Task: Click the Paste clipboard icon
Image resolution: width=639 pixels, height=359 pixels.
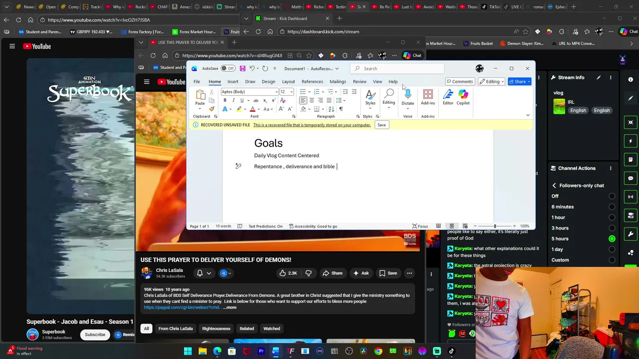Action: click(x=200, y=95)
